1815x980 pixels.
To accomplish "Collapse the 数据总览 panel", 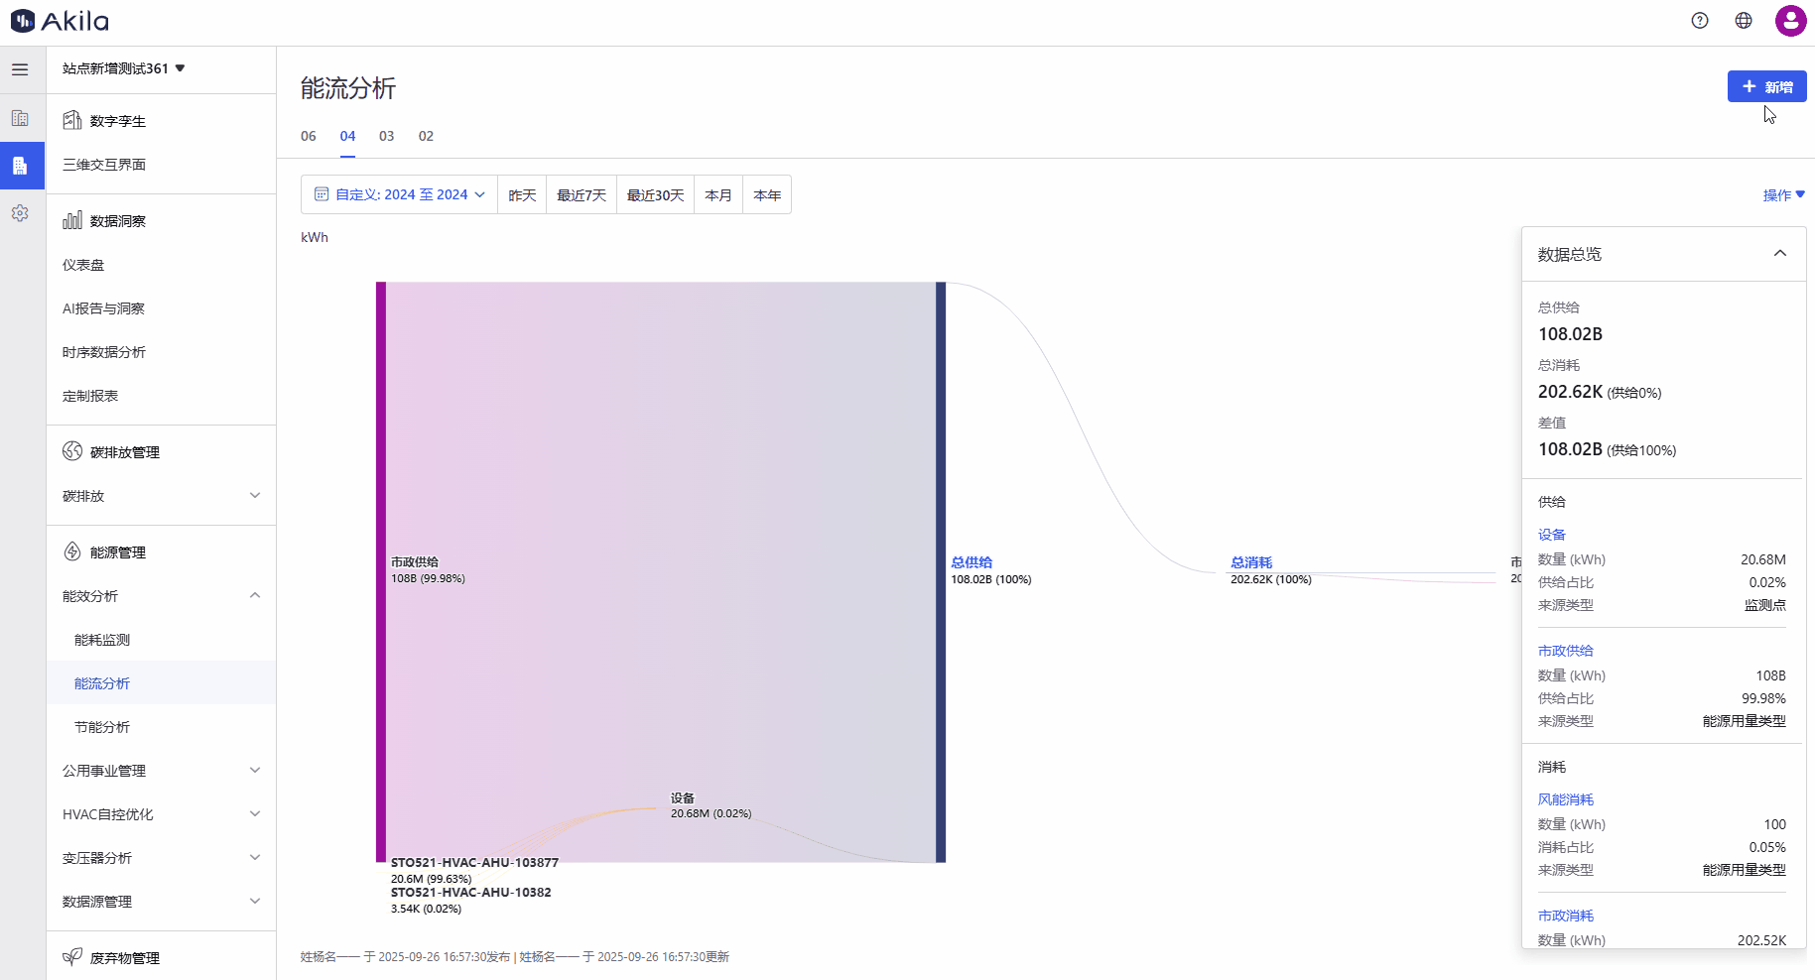I will click(1779, 254).
